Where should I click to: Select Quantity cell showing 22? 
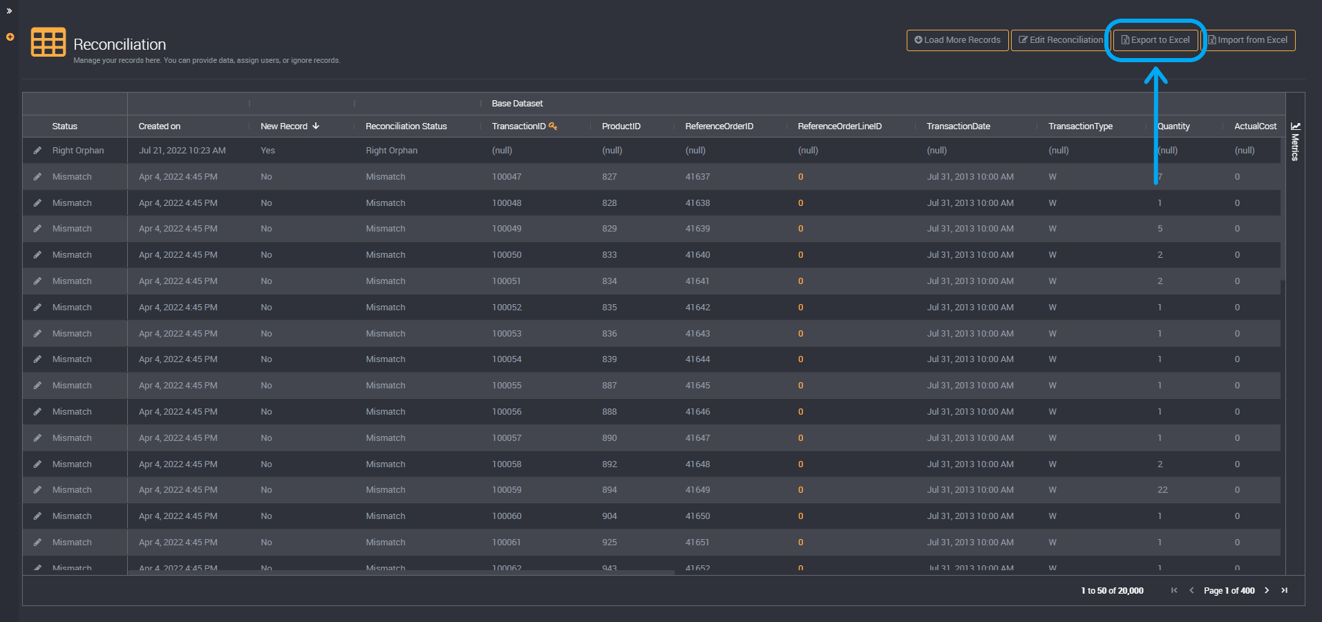point(1162,490)
